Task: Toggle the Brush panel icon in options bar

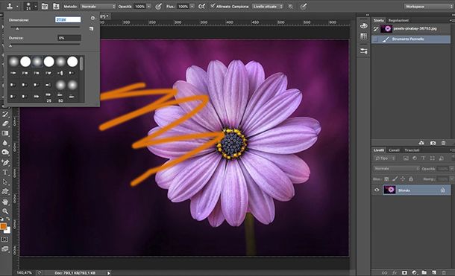Action: (45, 7)
